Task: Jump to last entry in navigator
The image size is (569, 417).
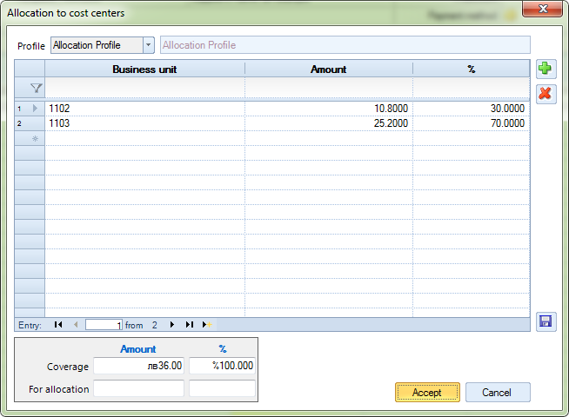Action: [190, 325]
